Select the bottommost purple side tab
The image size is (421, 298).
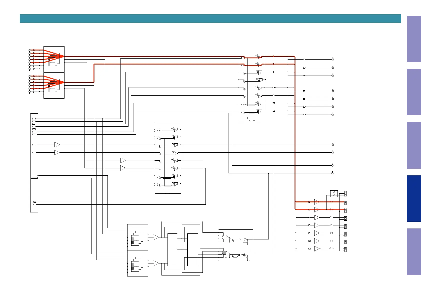tap(414, 252)
